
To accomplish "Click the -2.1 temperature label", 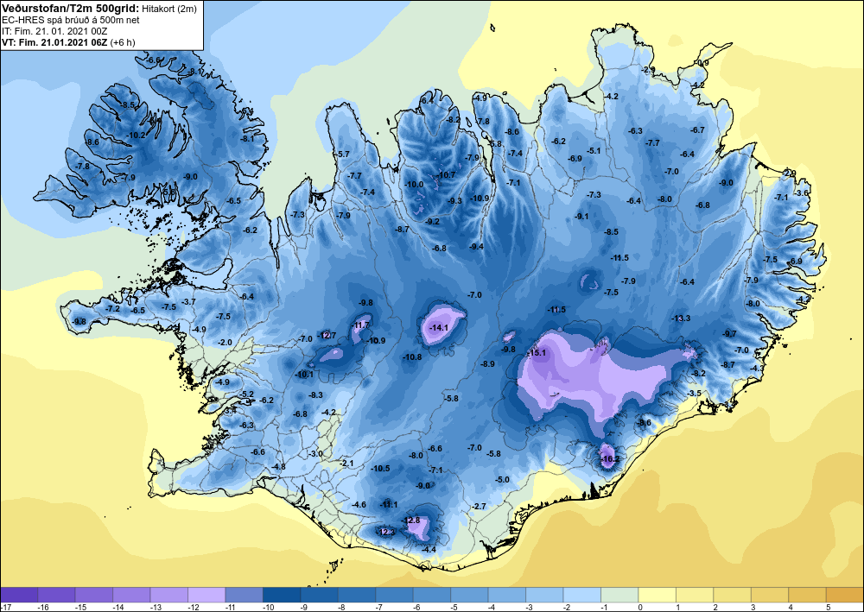I will point(346,464).
